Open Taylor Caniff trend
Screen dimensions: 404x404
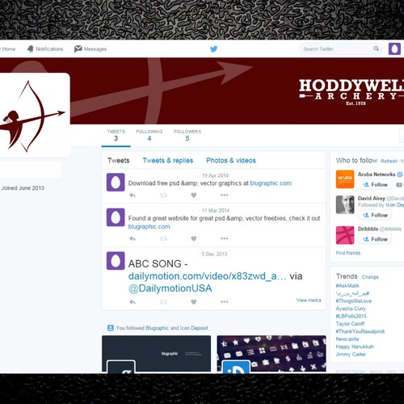350,324
